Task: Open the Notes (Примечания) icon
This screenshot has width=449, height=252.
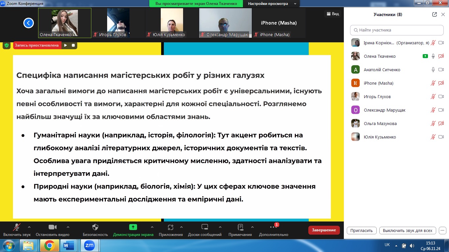Action: click(x=240, y=227)
